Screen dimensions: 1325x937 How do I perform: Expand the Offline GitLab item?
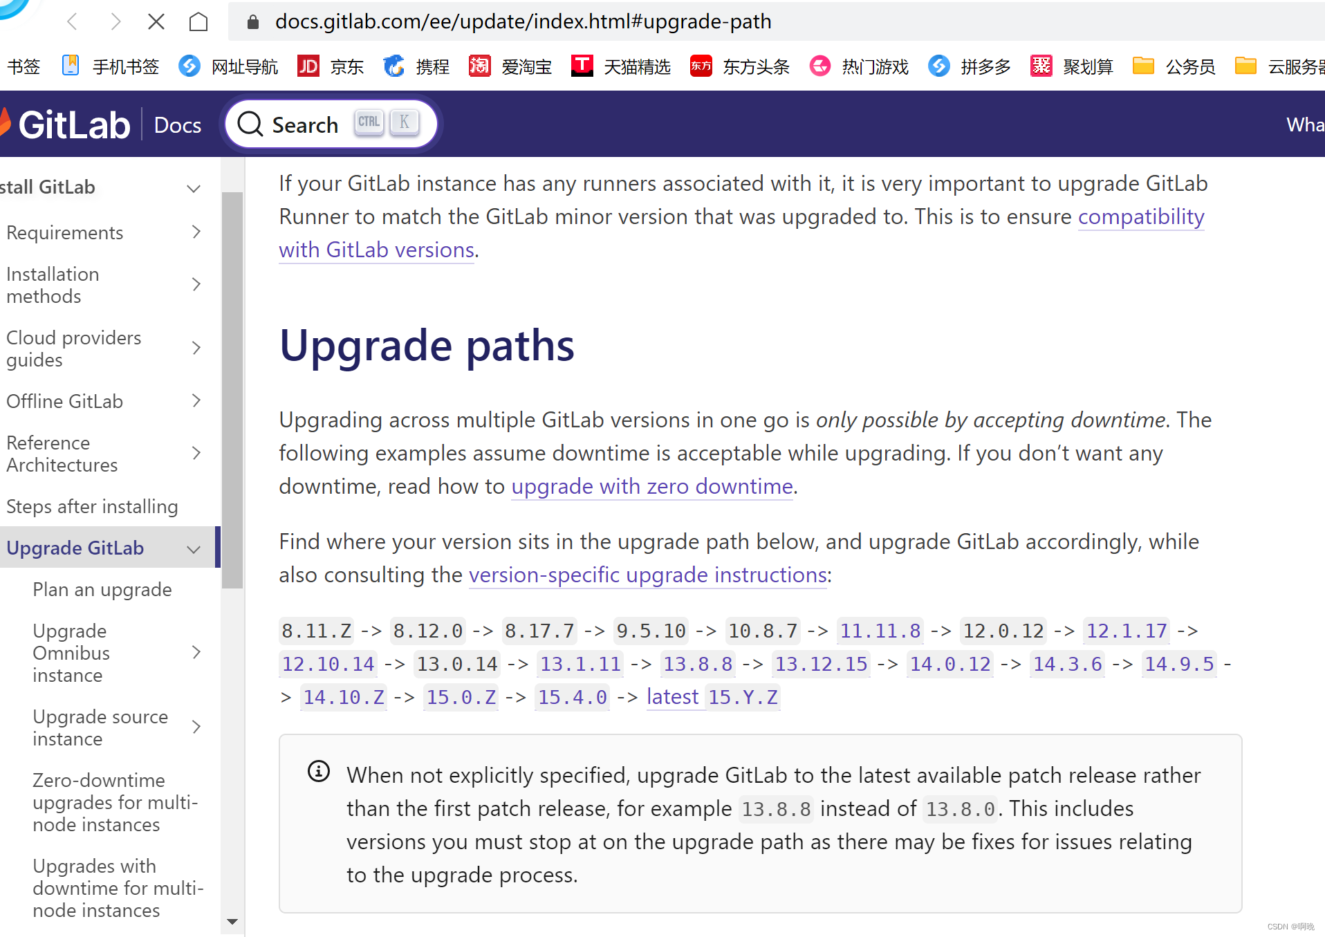pos(196,400)
